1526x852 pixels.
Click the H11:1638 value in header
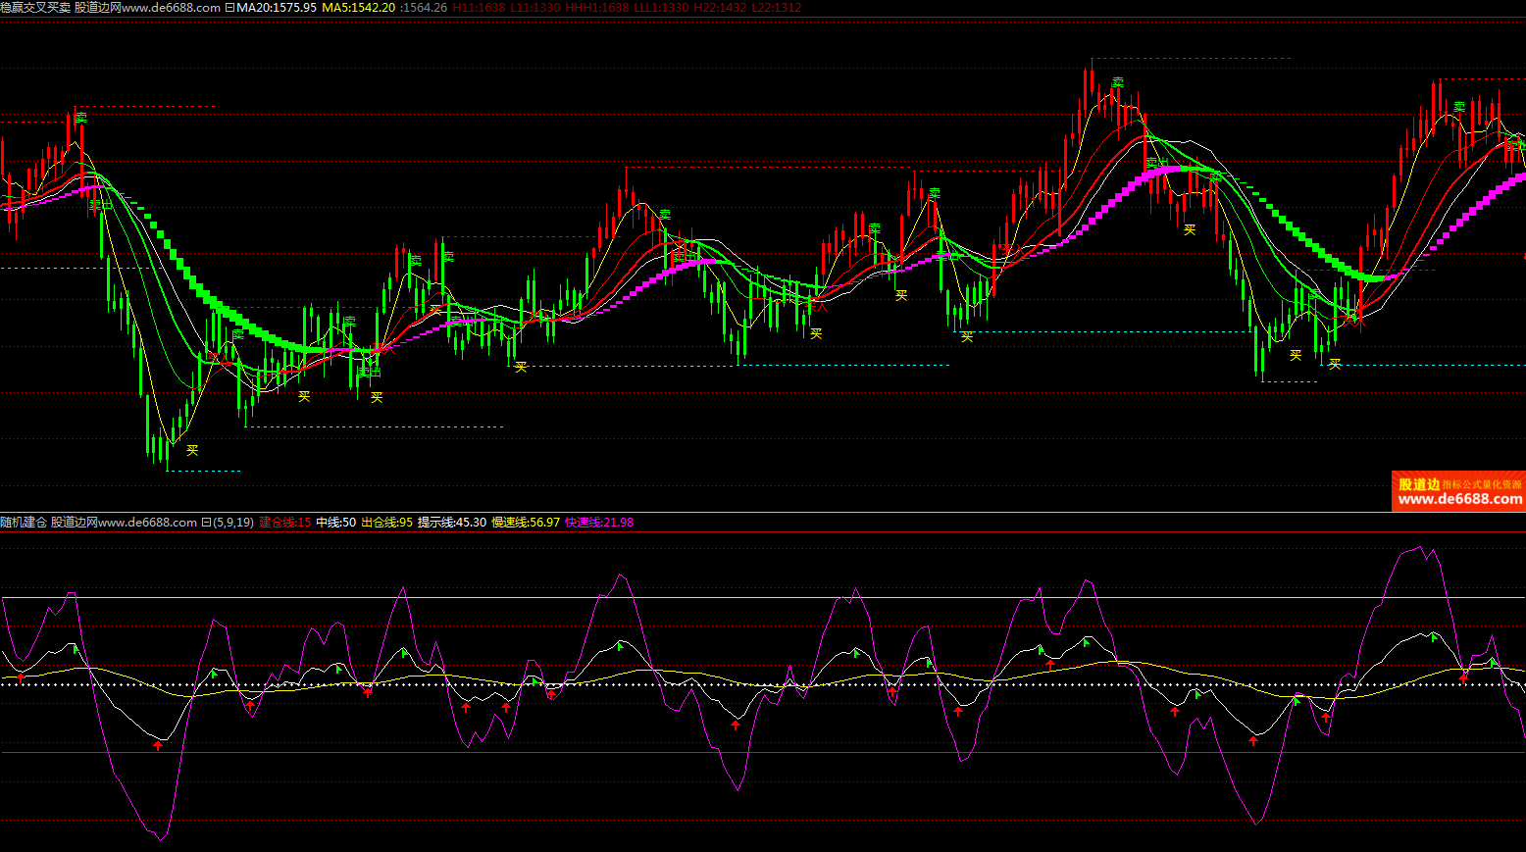click(479, 8)
